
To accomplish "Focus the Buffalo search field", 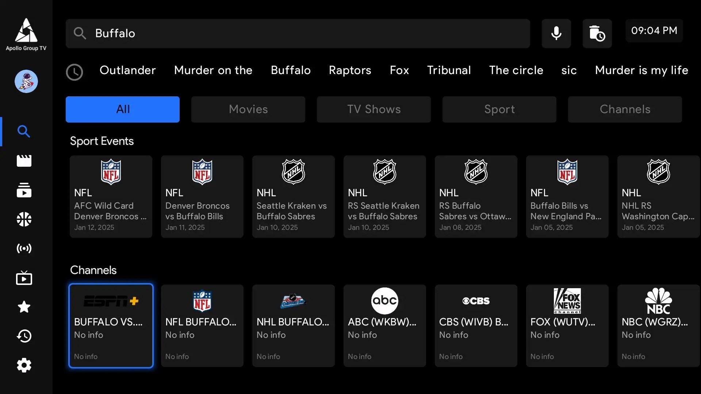I will point(298,34).
